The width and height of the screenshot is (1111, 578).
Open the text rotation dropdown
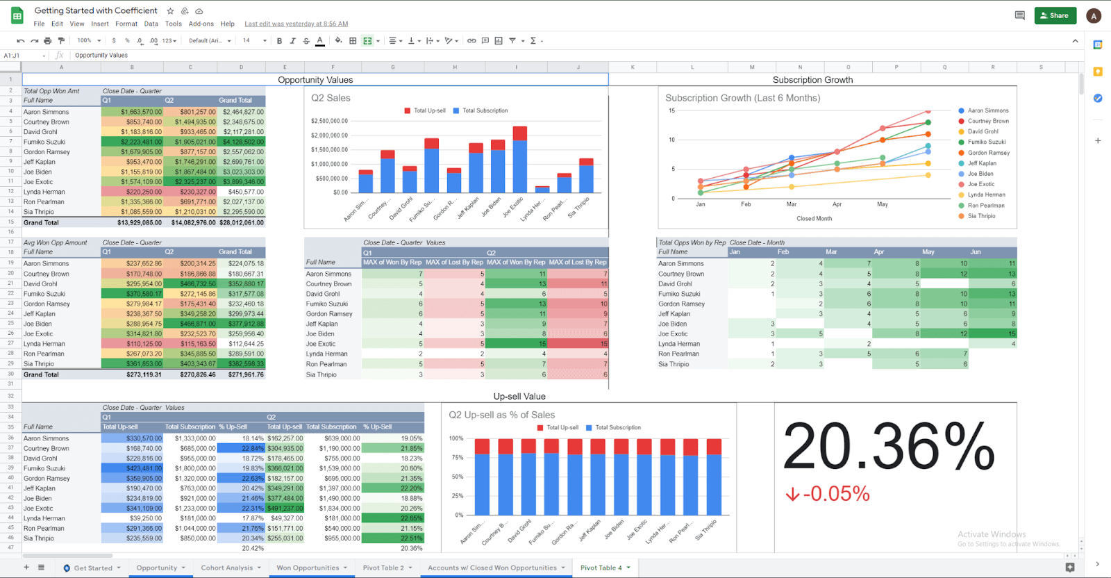coord(452,41)
